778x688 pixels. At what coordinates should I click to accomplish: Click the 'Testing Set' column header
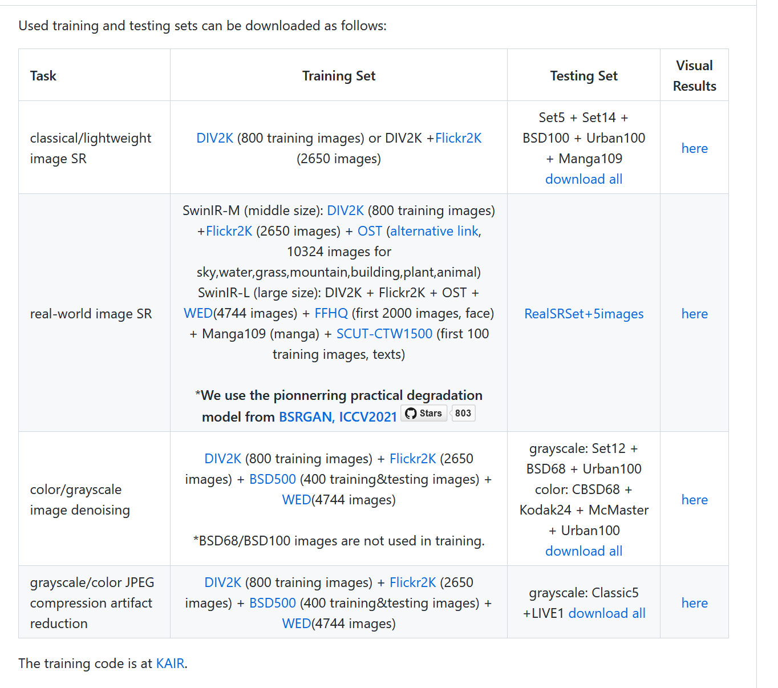tap(583, 76)
